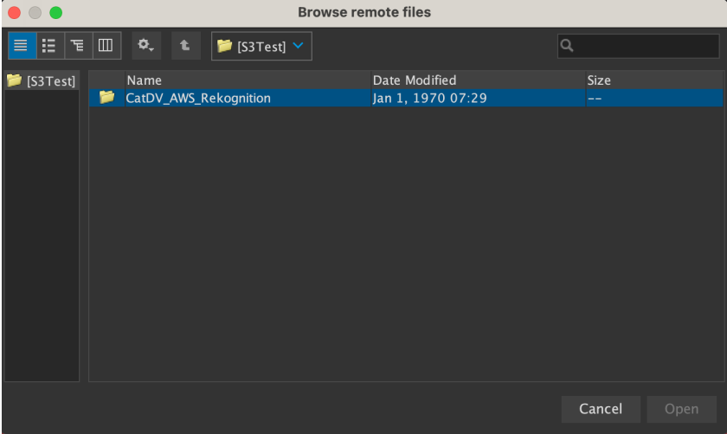This screenshot has width=727, height=434.
Task: Select [S3Test] in the sidebar
Action: pyautogui.click(x=42, y=81)
